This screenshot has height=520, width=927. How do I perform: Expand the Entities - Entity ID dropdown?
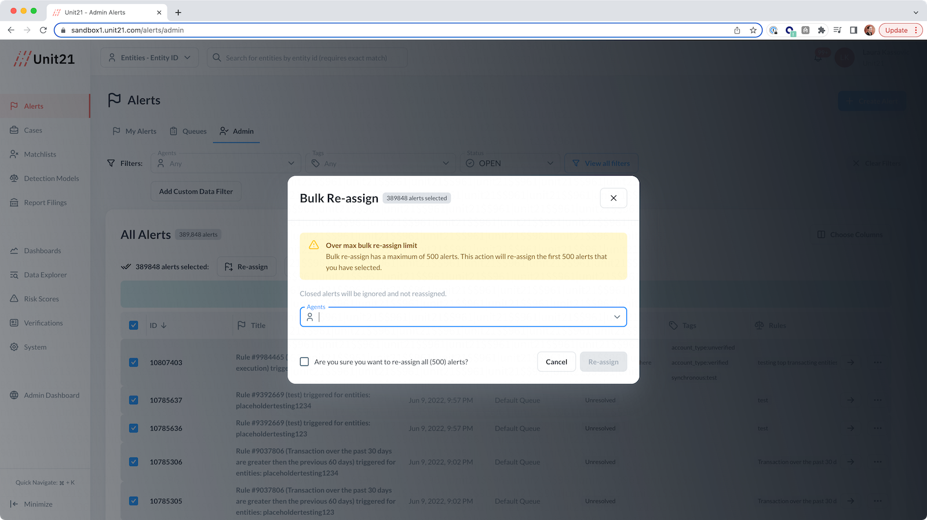click(x=149, y=58)
